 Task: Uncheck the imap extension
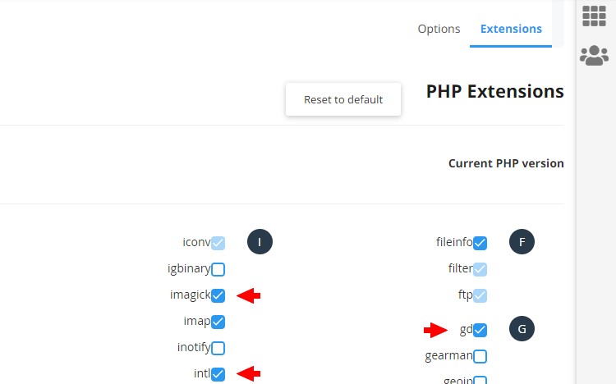click(218, 322)
